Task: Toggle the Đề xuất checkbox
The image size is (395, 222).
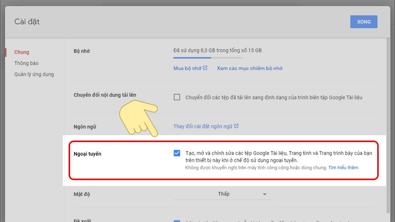Action: point(177,221)
